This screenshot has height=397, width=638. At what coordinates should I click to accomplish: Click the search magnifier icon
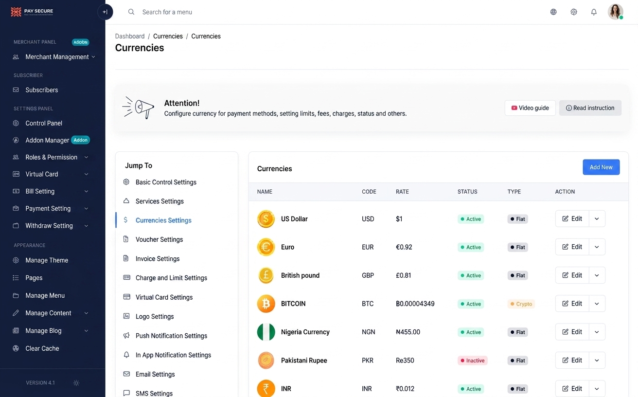pyautogui.click(x=131, y=12)
